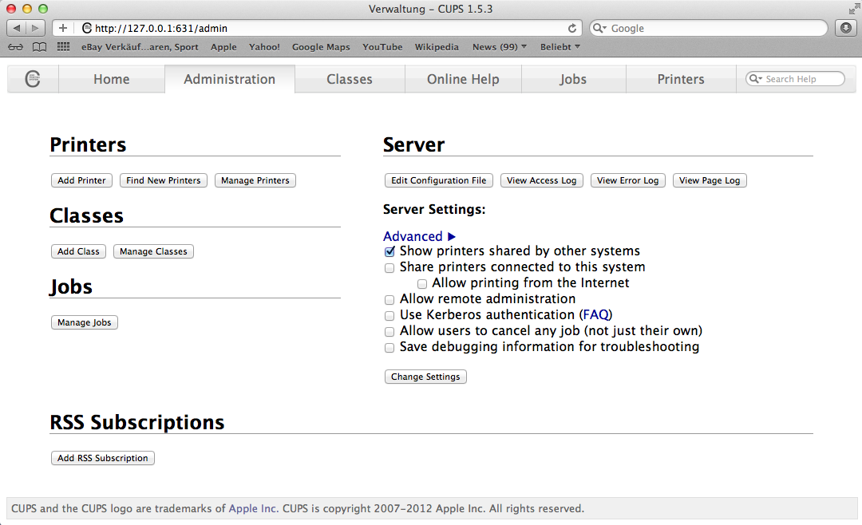Click the fullscreen arrows icon in title bar
862x525 pixels.
coord(853,9)
